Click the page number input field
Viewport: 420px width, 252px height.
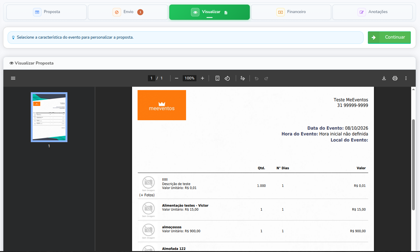pos(152,78)
